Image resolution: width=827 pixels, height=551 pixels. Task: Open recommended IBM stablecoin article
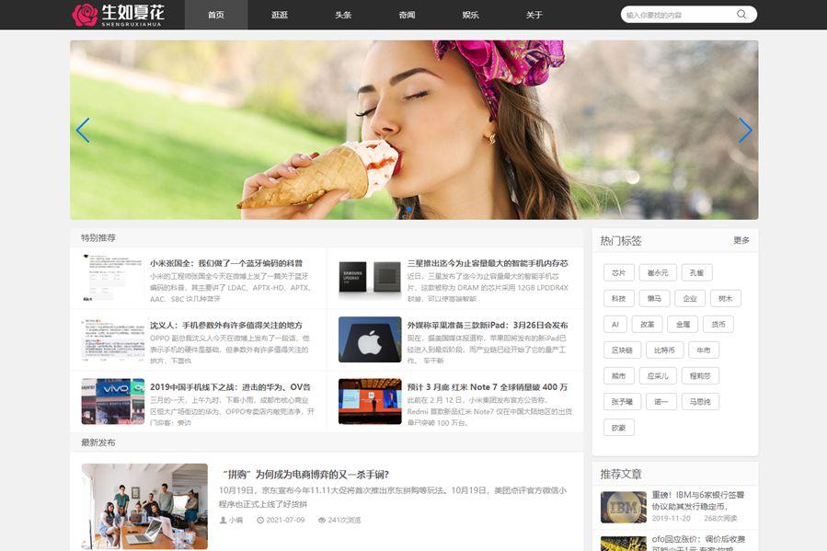click(x=698, y=500)
